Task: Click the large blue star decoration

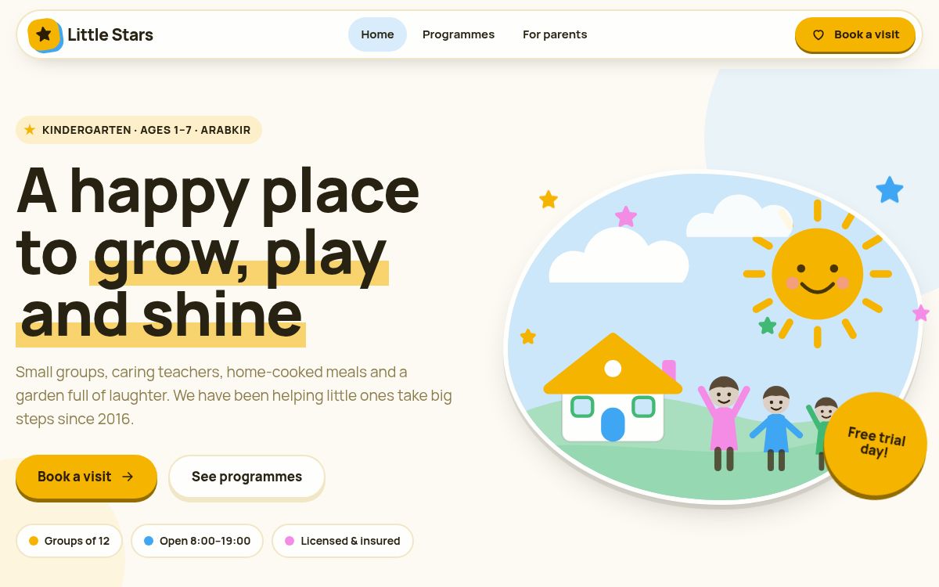Action: pyautogui.click(x=890, y=189)
